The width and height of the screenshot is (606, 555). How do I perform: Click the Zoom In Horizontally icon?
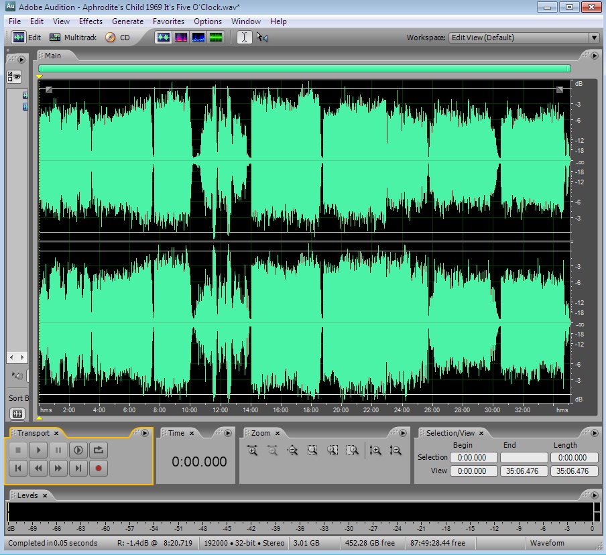253,451
